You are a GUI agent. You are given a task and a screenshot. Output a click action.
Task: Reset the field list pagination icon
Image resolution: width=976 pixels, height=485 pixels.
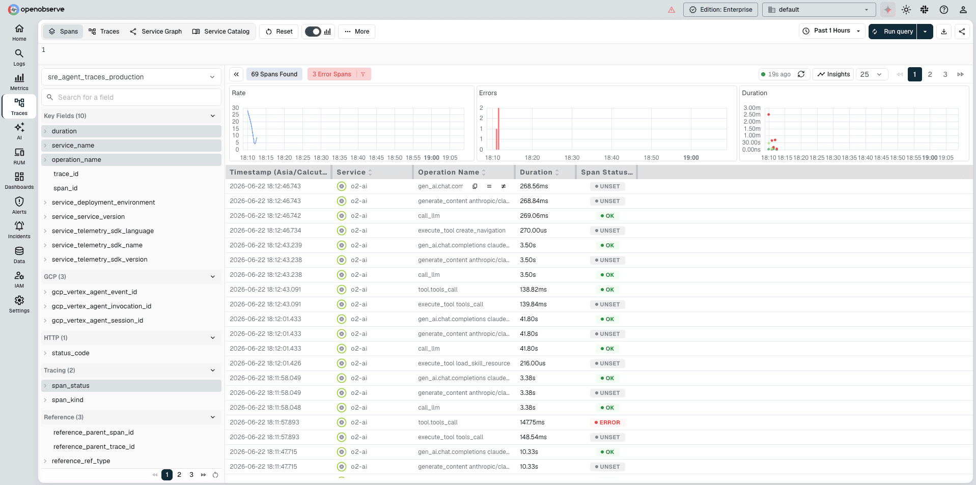pyautogui.click(x=215, y=475)
